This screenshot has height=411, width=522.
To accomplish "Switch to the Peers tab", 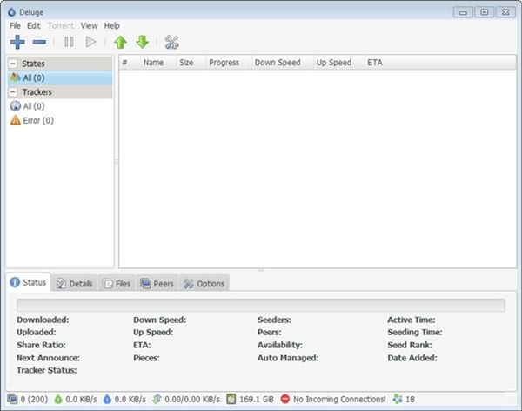I will tap(157, 283).
